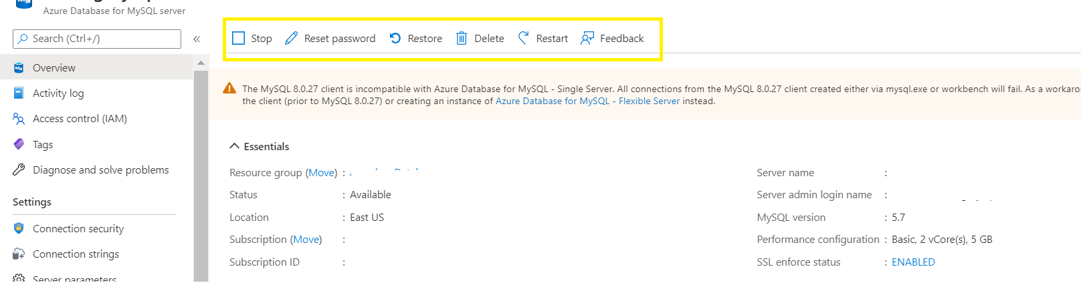Collapse the Essentials section

235,146
